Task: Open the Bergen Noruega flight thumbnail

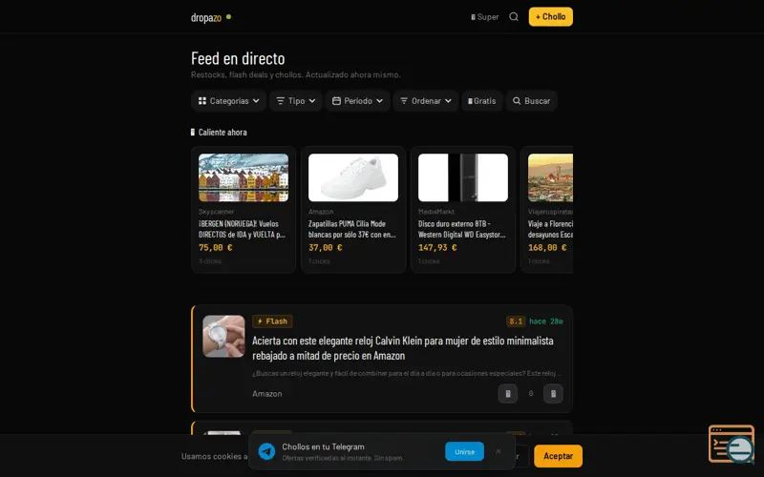Action: point(244,177)
